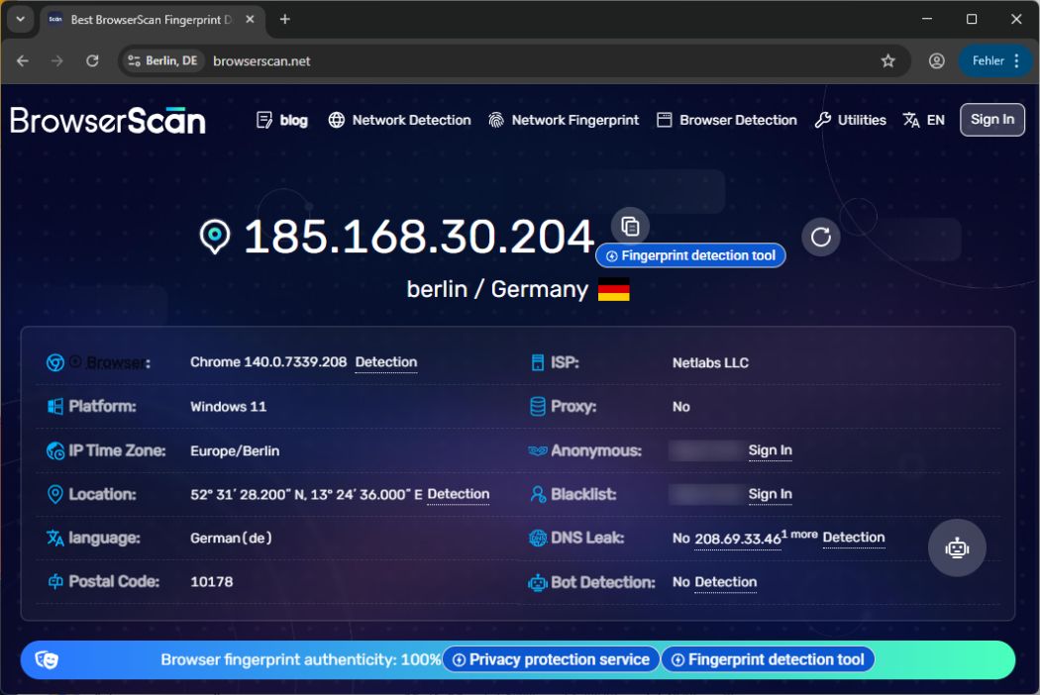The width and height of the screenshot is (1040, 695).
Task: Click the DNS IP 208.69.33.46 link
Action: point(738,539)
